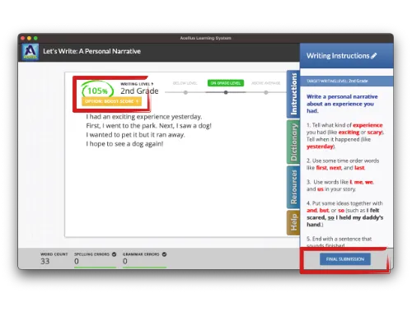Viewport: 412px width, 312px height.
Task: Click the Target Writing Level bar
Action: pos(347,81)
